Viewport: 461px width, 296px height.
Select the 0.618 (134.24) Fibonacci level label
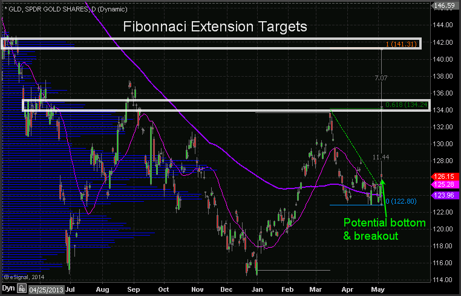pos(407,105)
